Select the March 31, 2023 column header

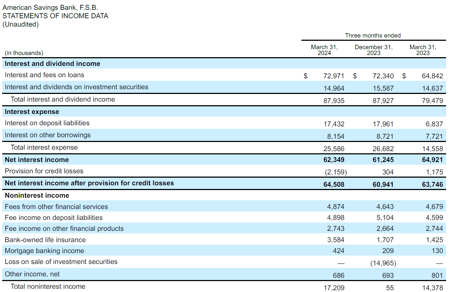click(423, 50)
